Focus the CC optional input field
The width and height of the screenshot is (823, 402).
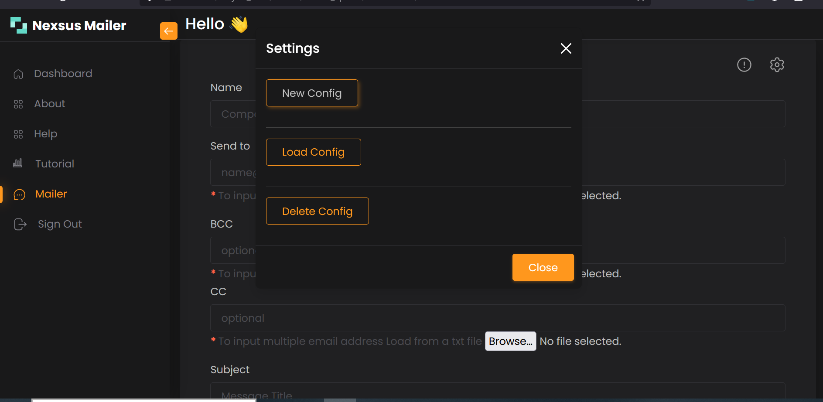click(x=498, y=318)
